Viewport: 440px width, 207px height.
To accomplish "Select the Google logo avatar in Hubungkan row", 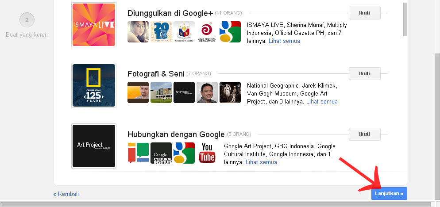I will pyautogui.click(x=184, y=153).
